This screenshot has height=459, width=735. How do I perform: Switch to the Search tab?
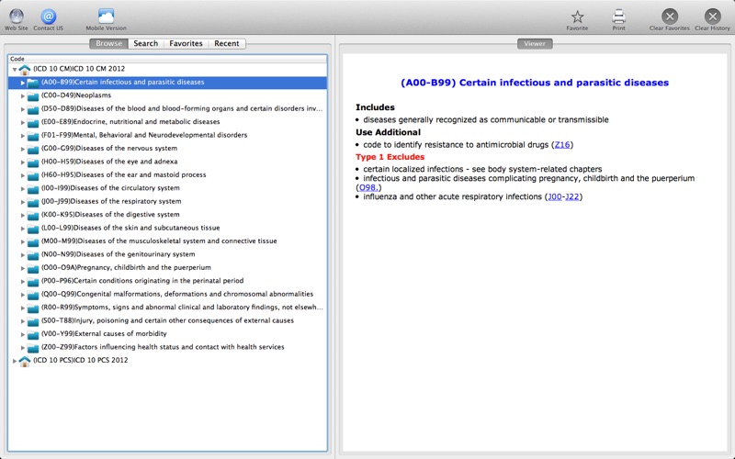coord(146,43)
